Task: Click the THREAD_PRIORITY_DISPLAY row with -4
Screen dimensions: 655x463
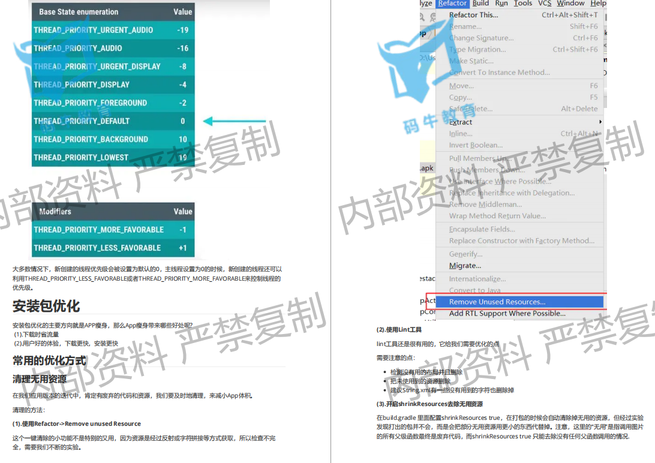Action: [113, 85]
